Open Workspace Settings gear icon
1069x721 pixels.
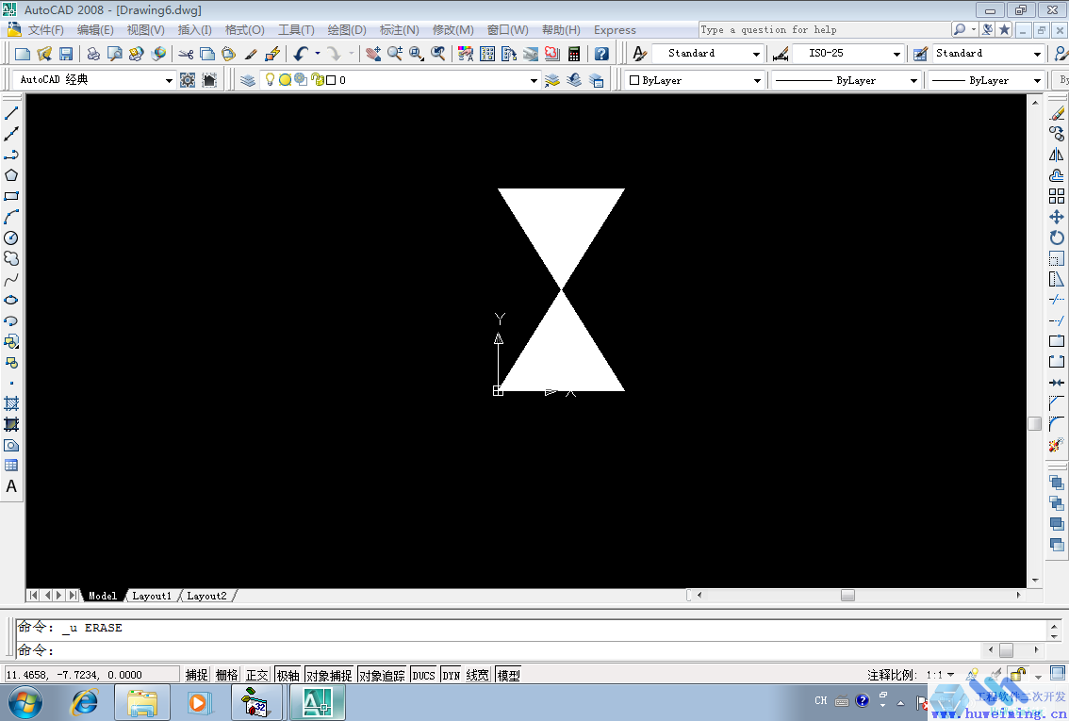[188, 80]
